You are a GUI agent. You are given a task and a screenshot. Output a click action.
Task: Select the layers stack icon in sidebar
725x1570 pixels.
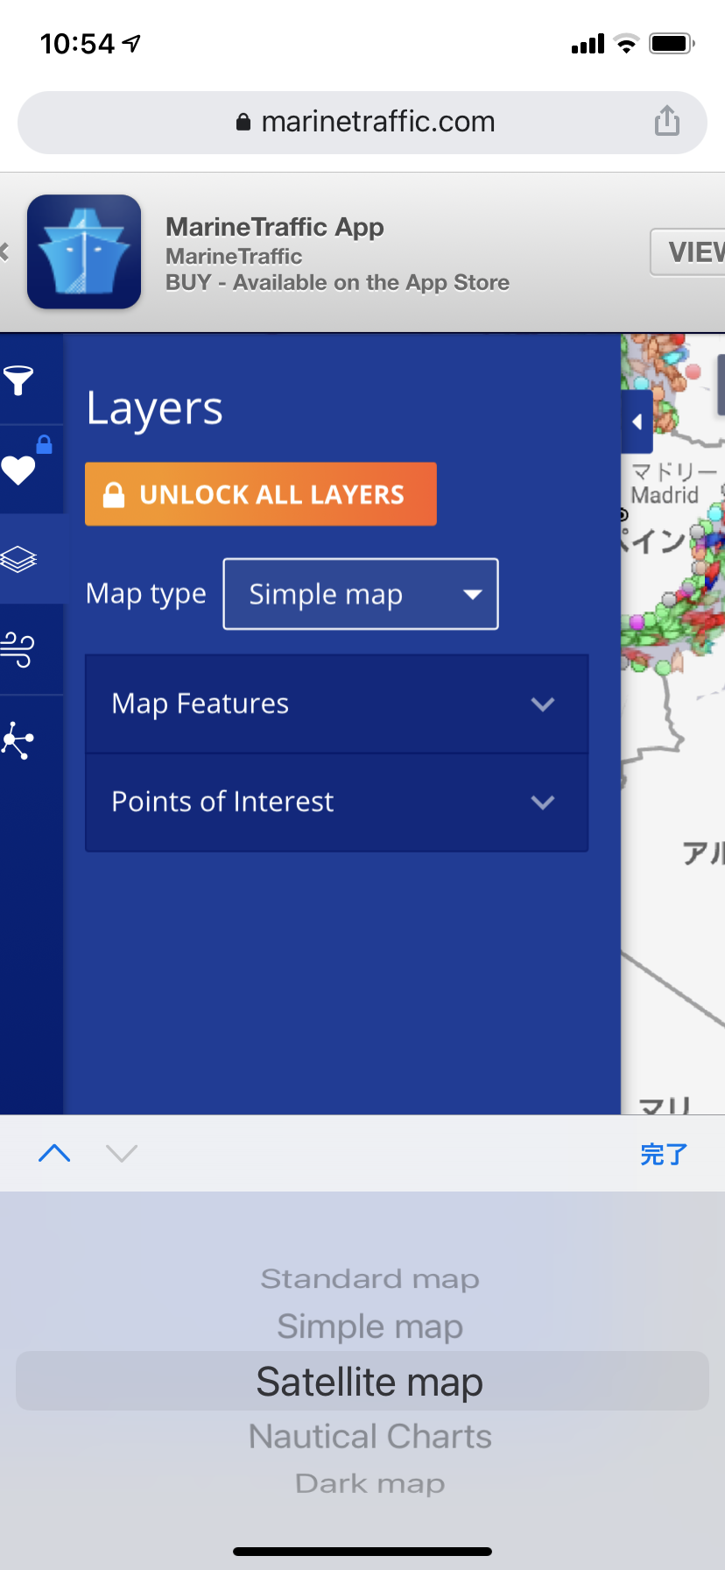[18, 559]
